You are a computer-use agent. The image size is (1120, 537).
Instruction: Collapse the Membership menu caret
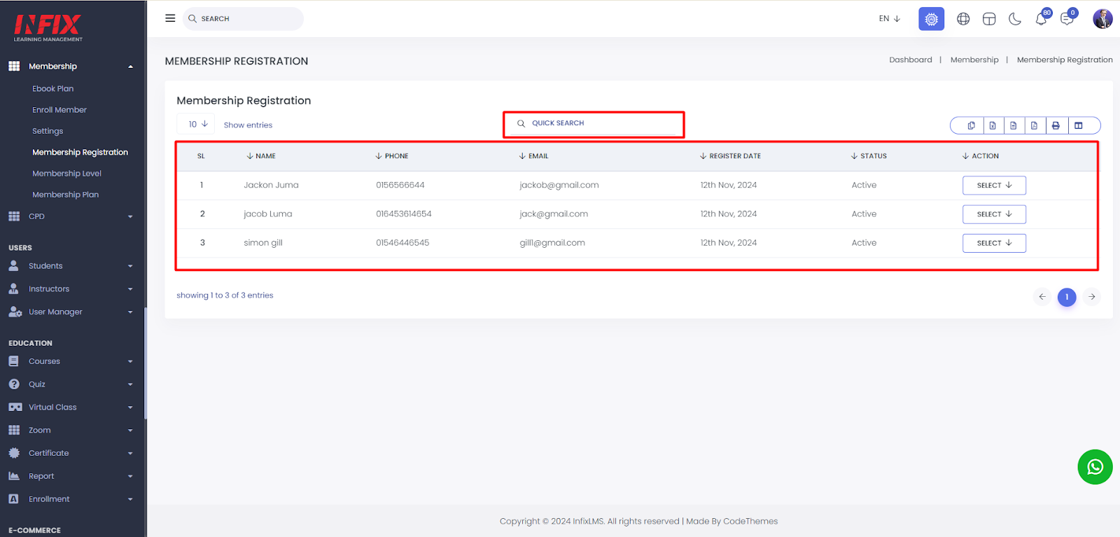(130, 67)
